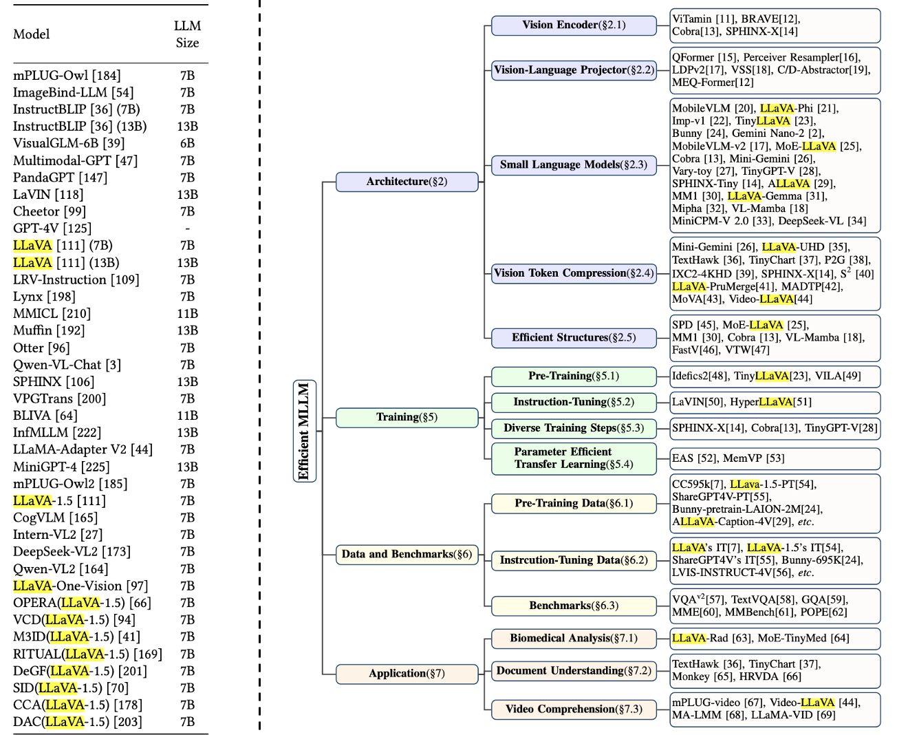
Task: Click the "Application(§7)" node
Action: click(x=407, y=674)
